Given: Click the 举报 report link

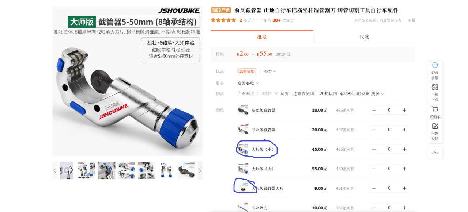Looking at the screenshot, I should point(411,20).
